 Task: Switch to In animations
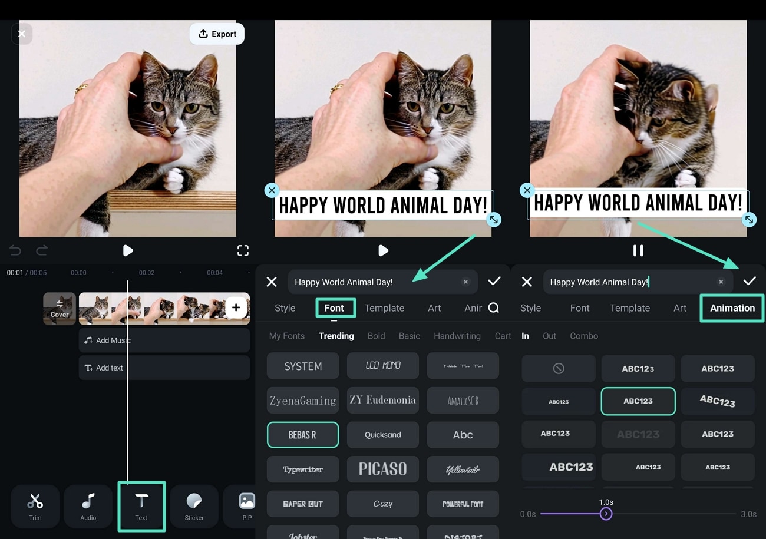coord(525,336)
